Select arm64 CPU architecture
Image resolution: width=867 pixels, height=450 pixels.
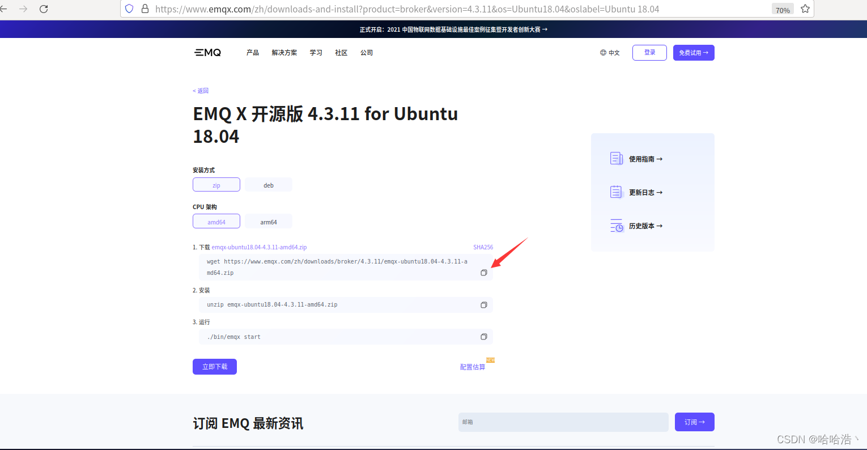pos(269,222)
